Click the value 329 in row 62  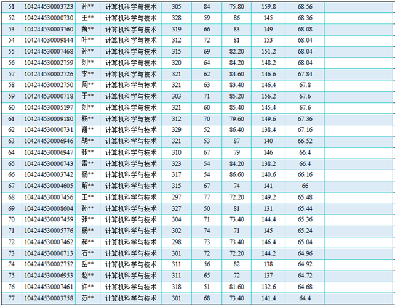(x=177, y=129)
